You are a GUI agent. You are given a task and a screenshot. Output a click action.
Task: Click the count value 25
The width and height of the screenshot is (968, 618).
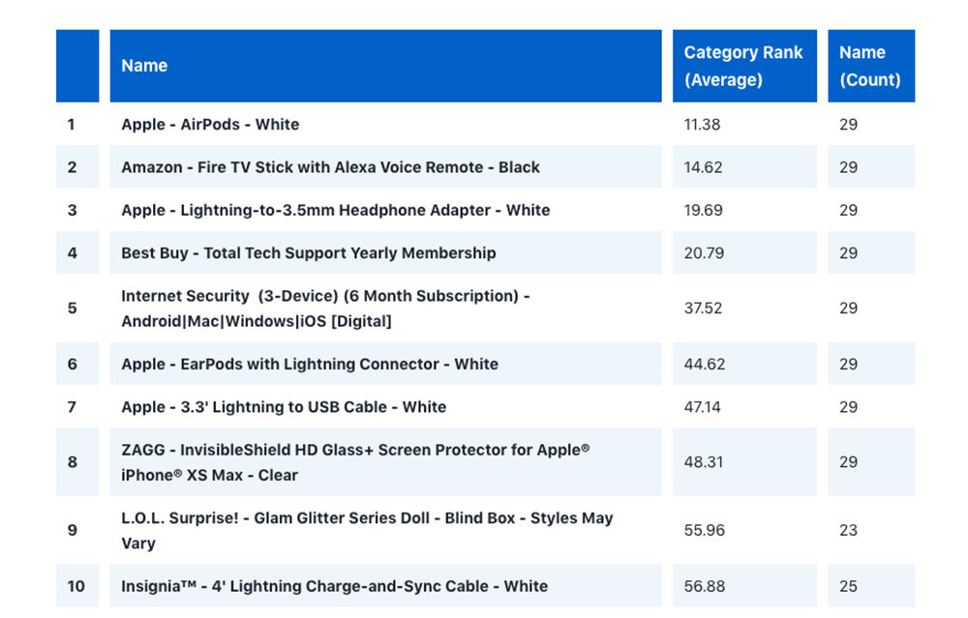[848, 586]
